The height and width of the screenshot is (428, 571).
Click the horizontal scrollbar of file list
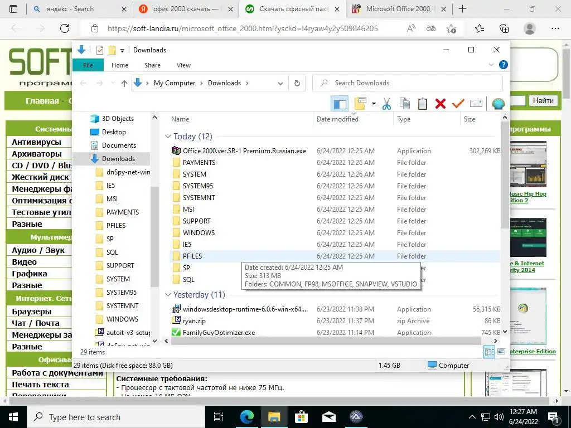point(326,341)
